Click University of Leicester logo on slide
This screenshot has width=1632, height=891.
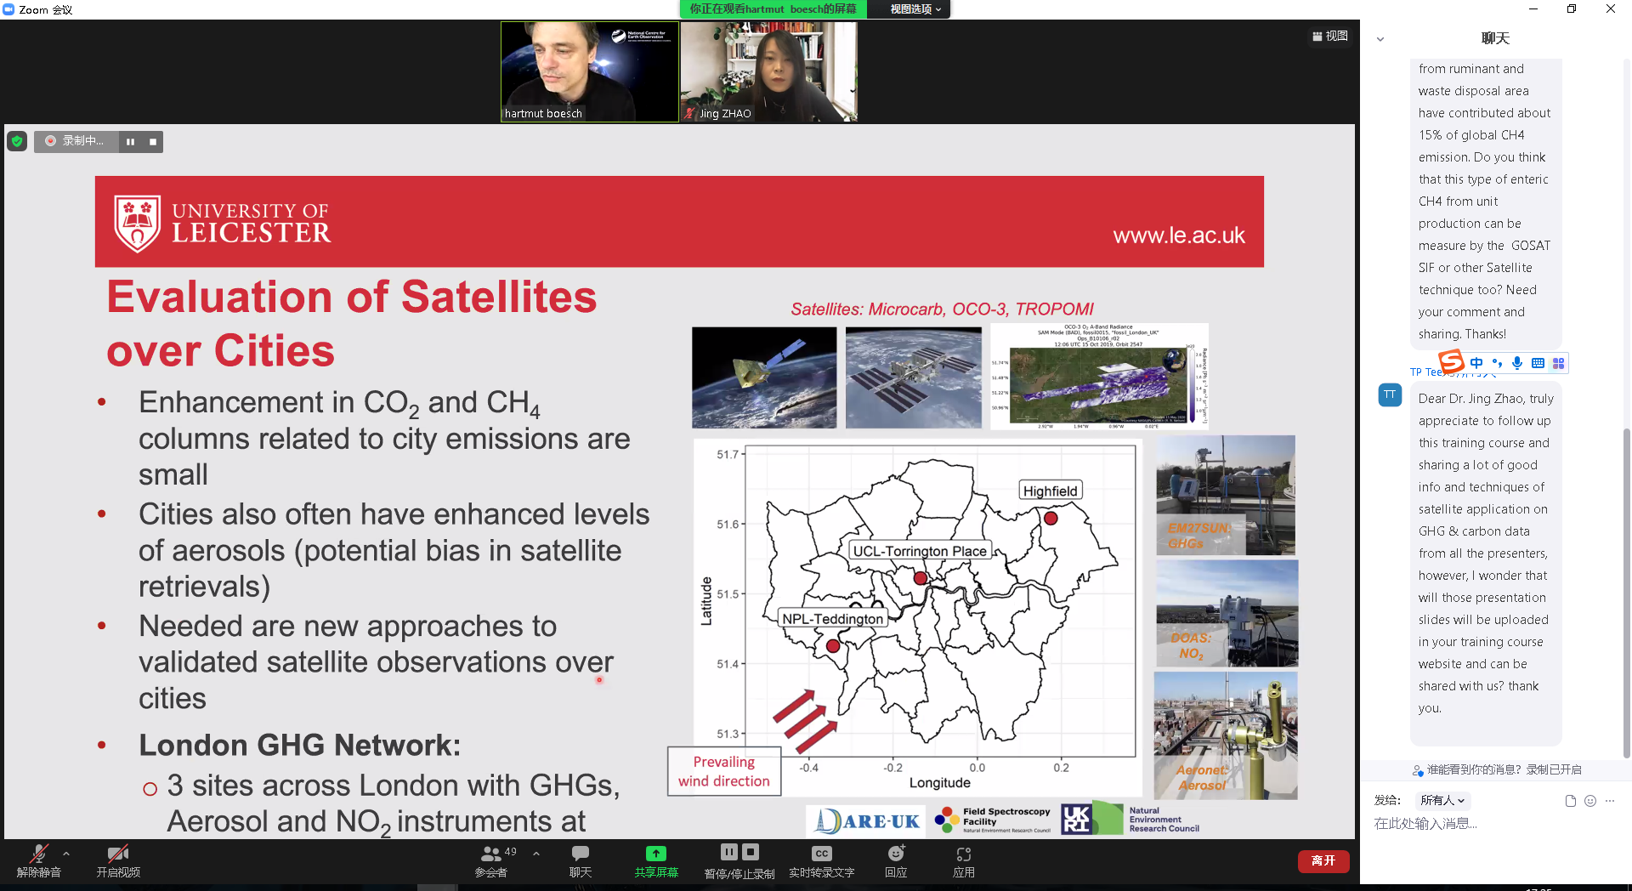(x=221, y=224)
